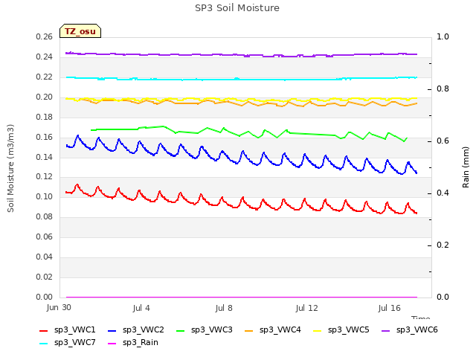Click the sp3_VWC5 legend label

point(349,329)
